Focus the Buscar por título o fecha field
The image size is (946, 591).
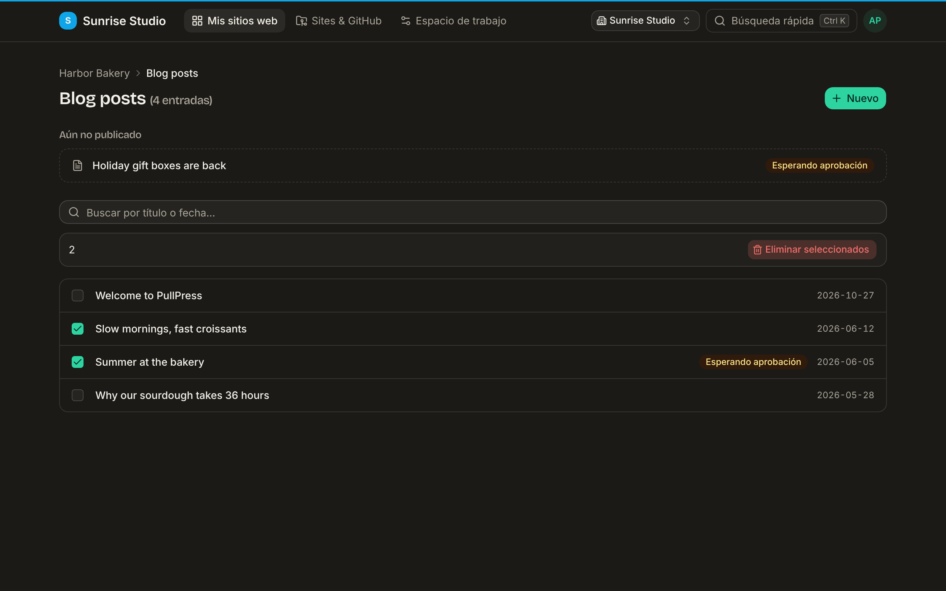click(473, 212)
